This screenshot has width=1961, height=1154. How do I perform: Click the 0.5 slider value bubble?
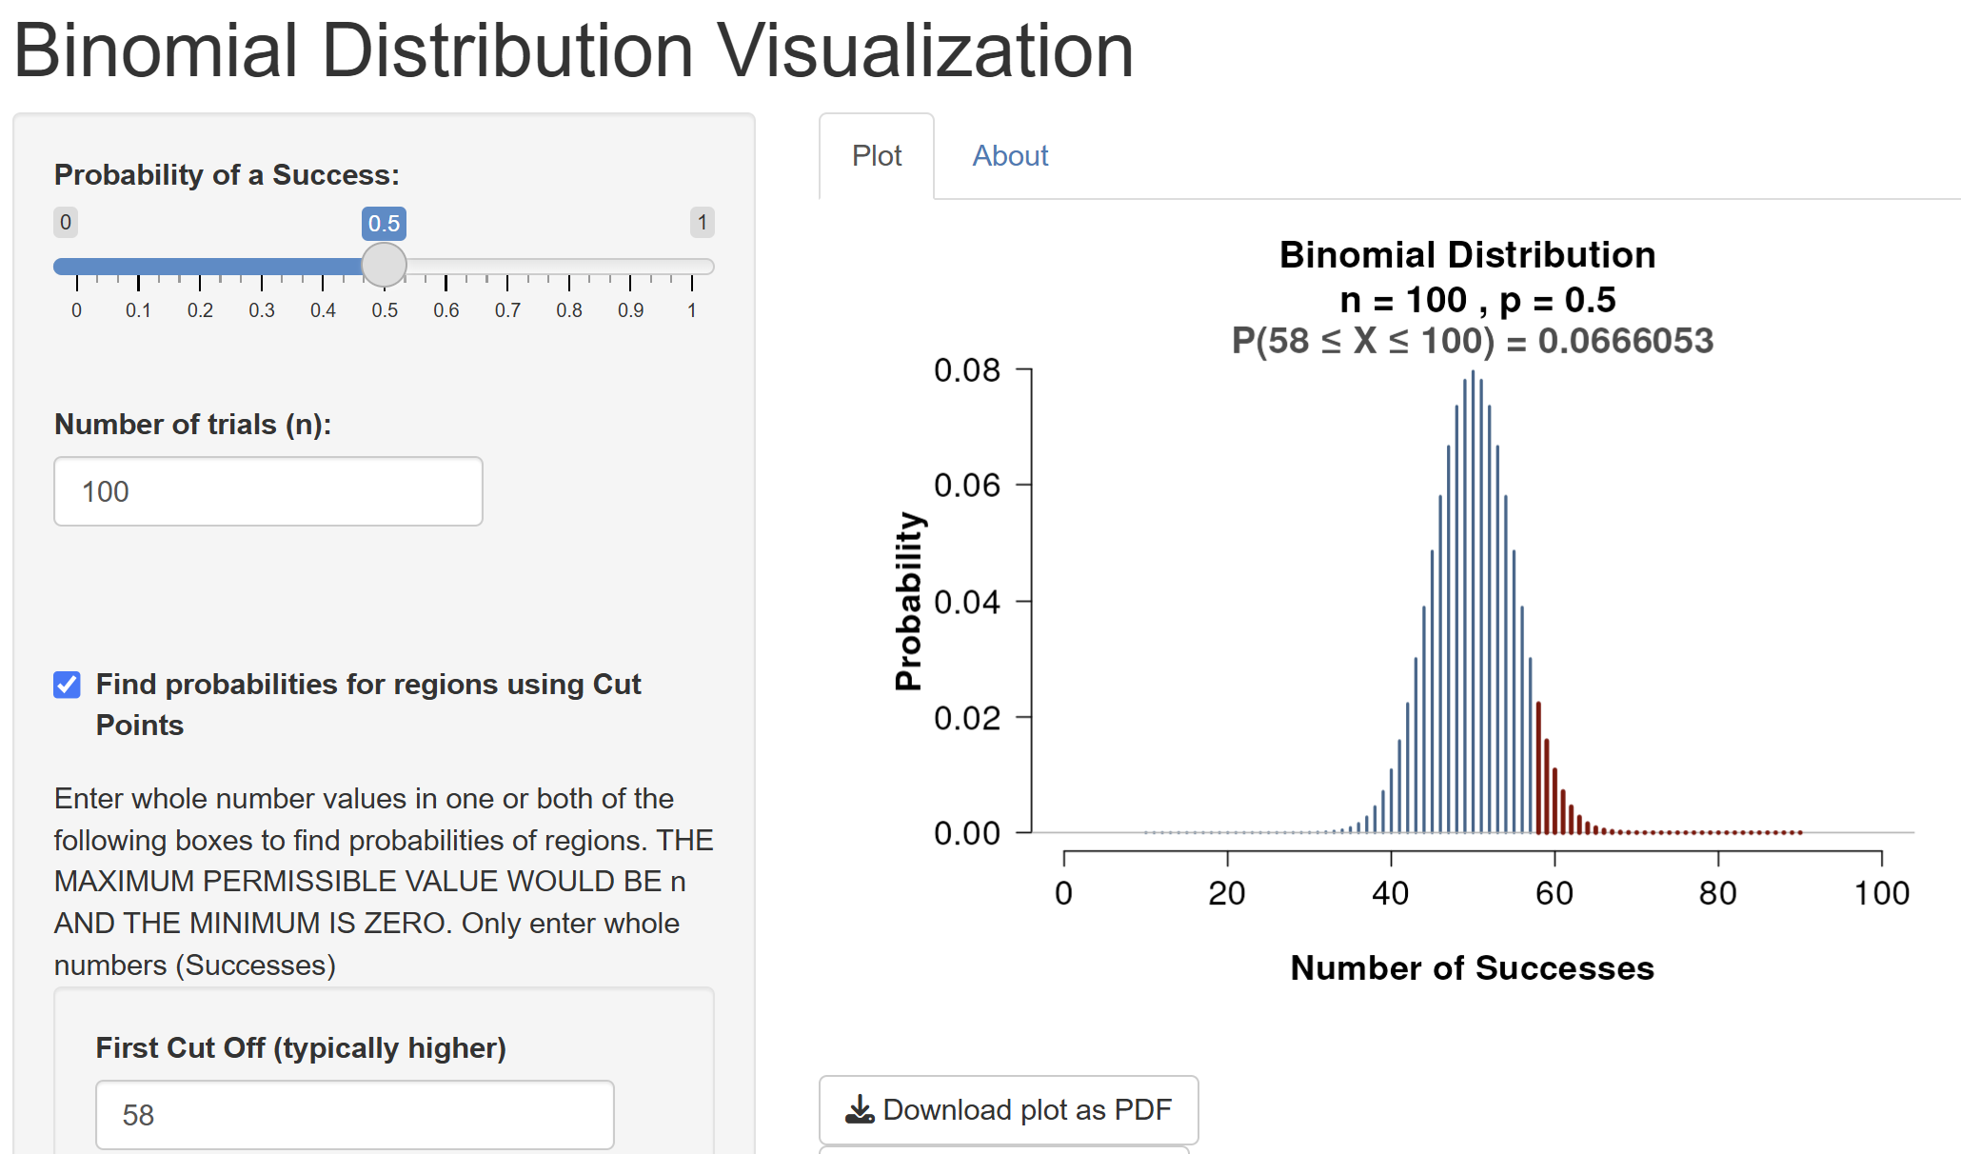pyautogui.click(x=385, y=224)
